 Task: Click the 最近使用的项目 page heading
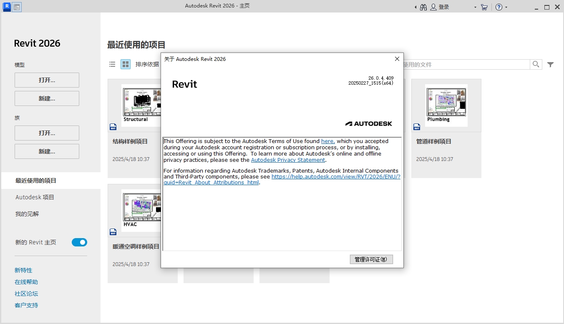(136, 45)
